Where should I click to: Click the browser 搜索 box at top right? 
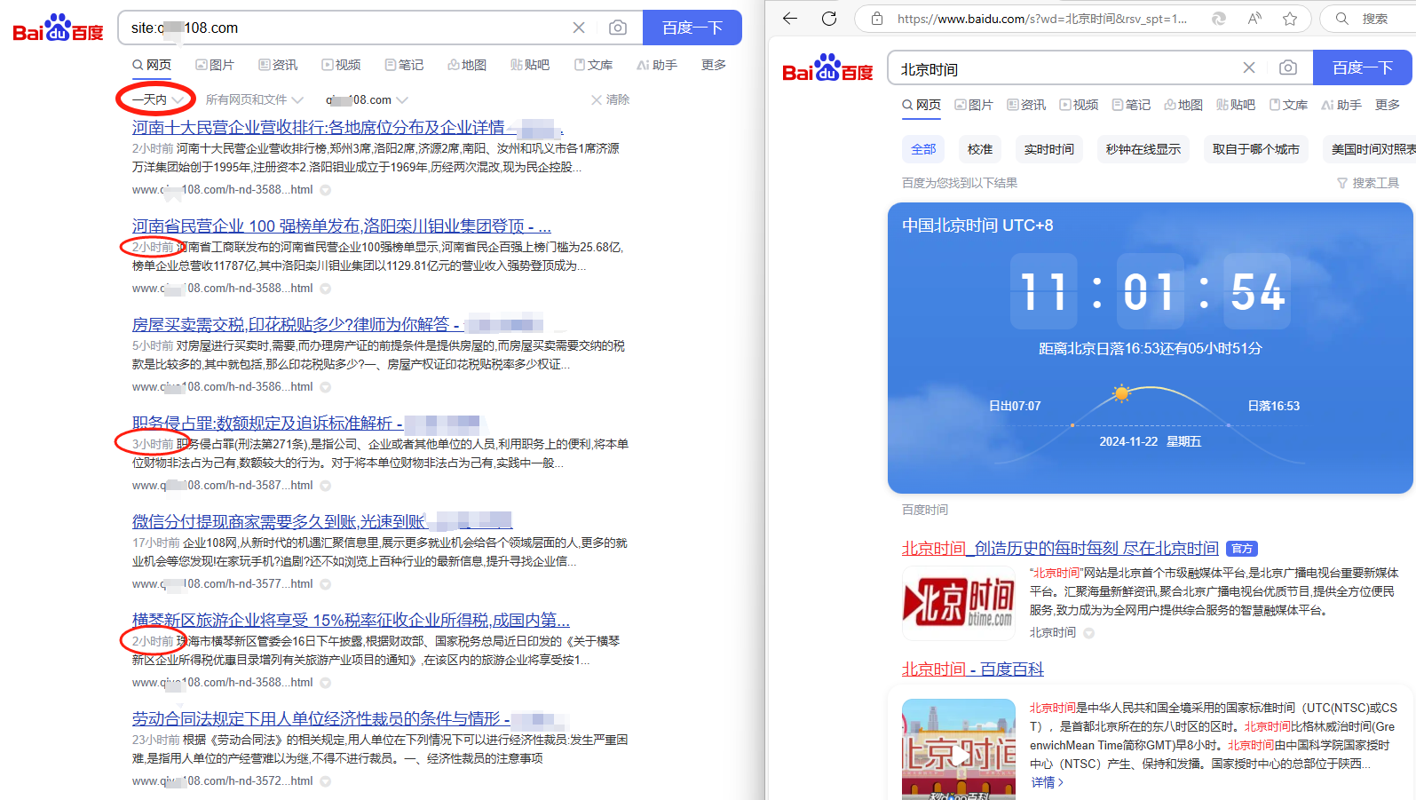pyautogui.click(x=1368, y=19)
